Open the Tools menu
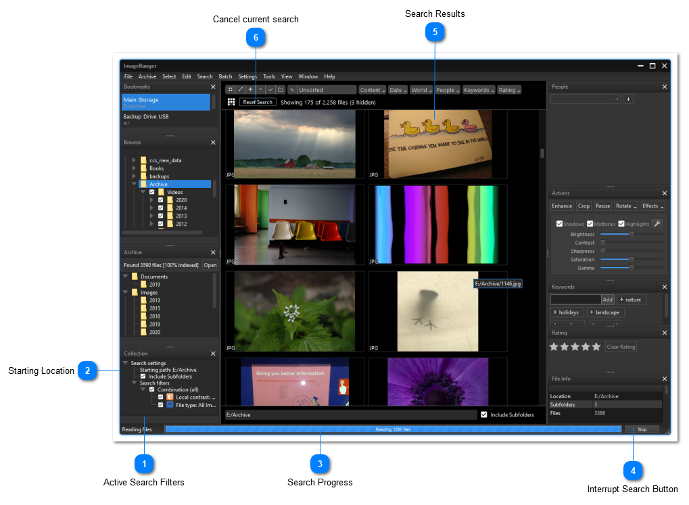Viewport: 689px width, 505px height. tap(269, 77)
